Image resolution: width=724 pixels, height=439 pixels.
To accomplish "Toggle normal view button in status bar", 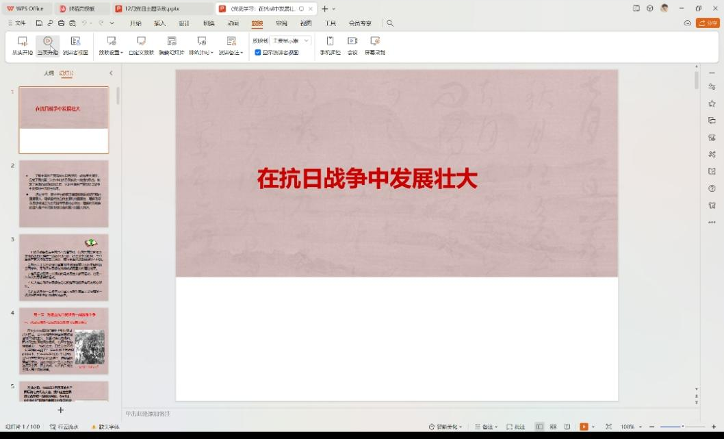I will (x=539, y=427).
